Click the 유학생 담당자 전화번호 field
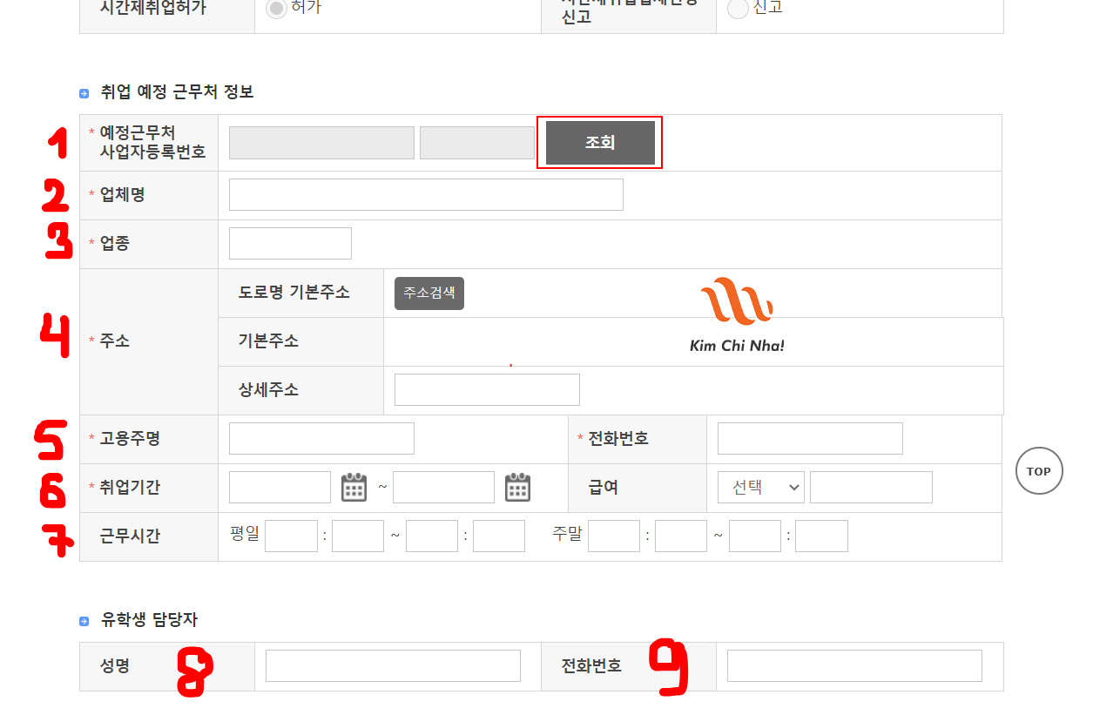The width and height of the screenshot is (1093, 715). coord(854,666)
